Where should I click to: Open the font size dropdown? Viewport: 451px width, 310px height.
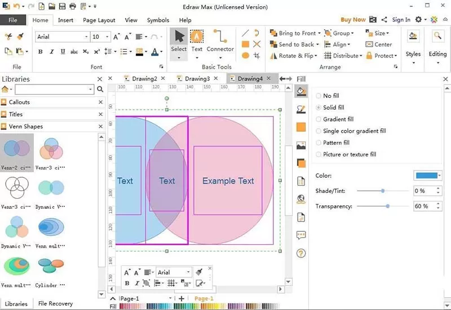tap(107, 37)
